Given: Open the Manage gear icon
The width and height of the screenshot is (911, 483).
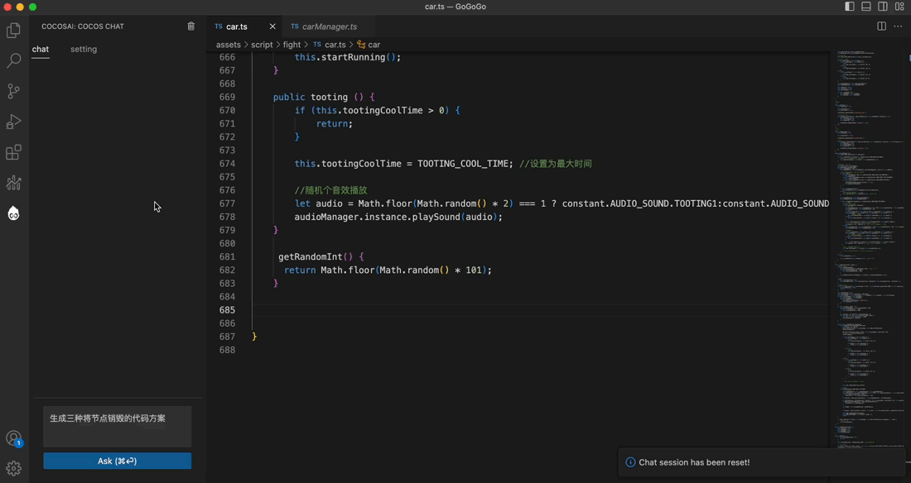Looking at the screenshot, I should pos(13,468).
